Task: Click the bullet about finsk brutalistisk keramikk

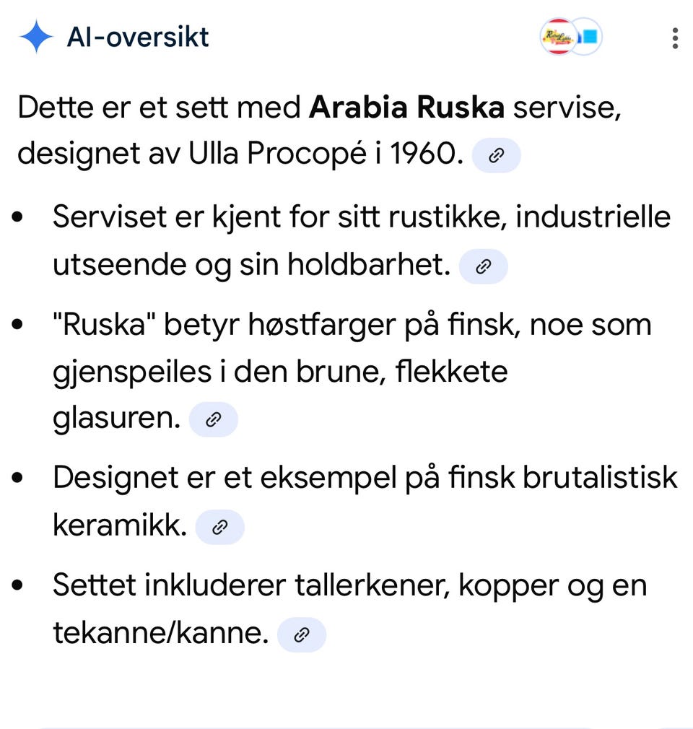Action: (365, 502)
